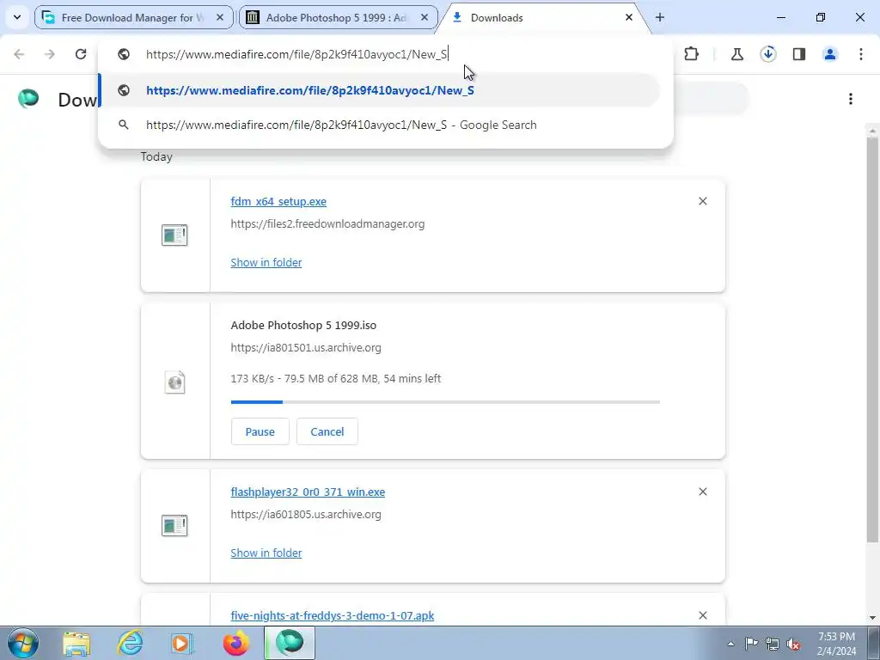Image resolution: width=880 pixels, height=660 pixels.
Task: Open the tab search dropdown arrow
Action: tap(17, 17)
